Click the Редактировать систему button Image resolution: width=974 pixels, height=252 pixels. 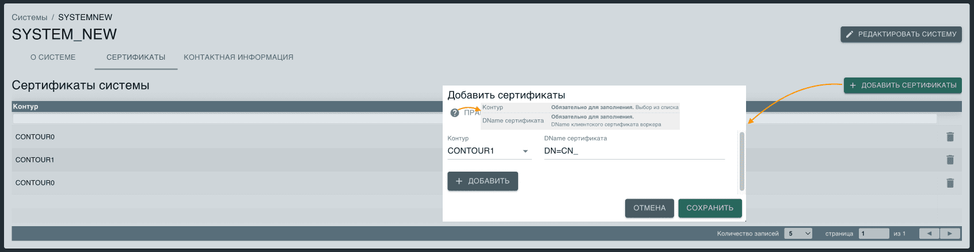901,34
